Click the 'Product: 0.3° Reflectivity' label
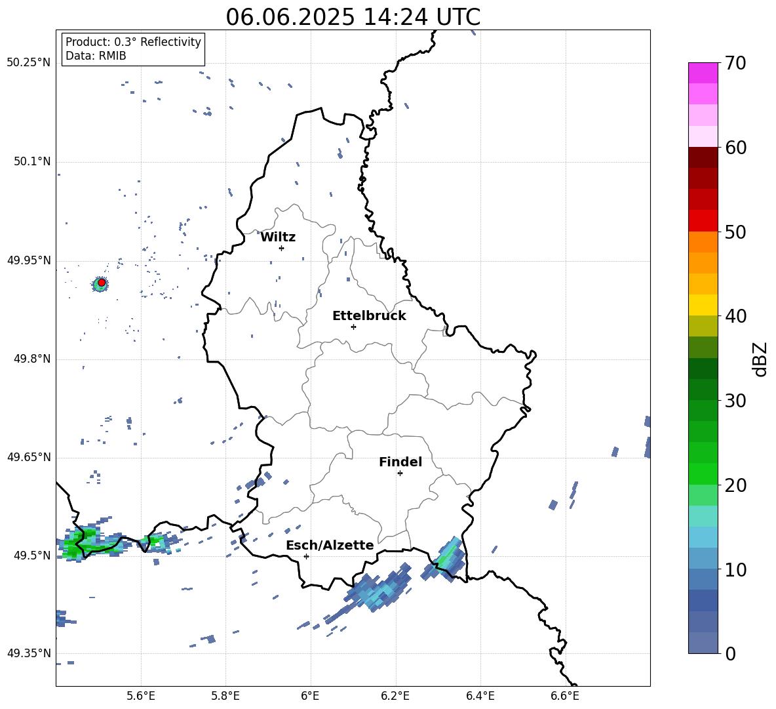The width and height of the screenshot is (776, 709). tap(133, 42)
